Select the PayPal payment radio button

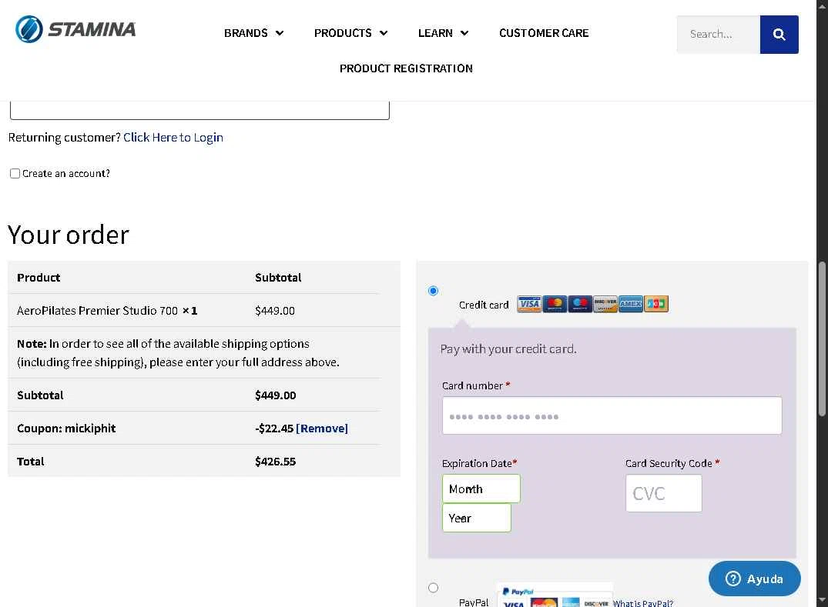(433, 588)
